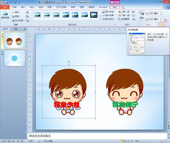Apply the black-framed picture style
This screenshot has height=143, width=170.
tap(94, 15)
